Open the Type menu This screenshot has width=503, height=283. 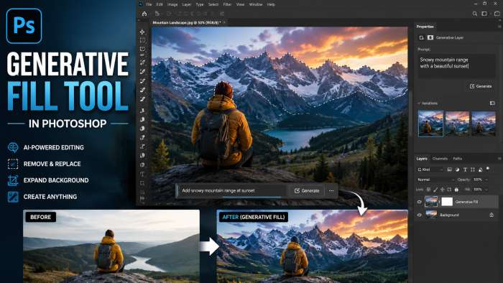(x=200, y=4)
